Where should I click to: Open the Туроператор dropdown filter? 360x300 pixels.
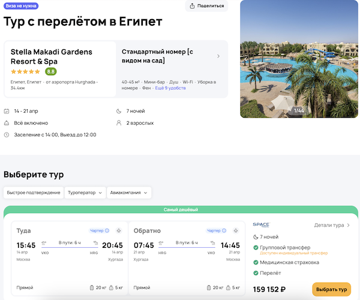84,193
